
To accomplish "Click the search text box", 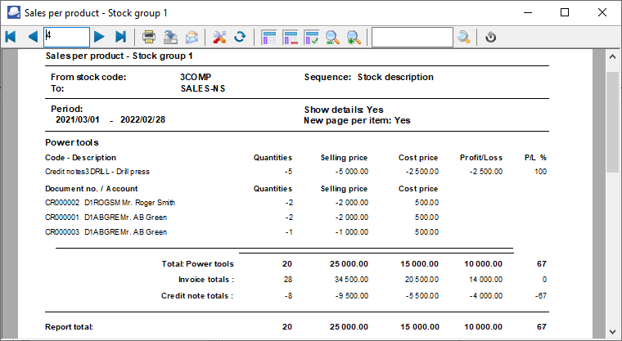I will point(412,37).
